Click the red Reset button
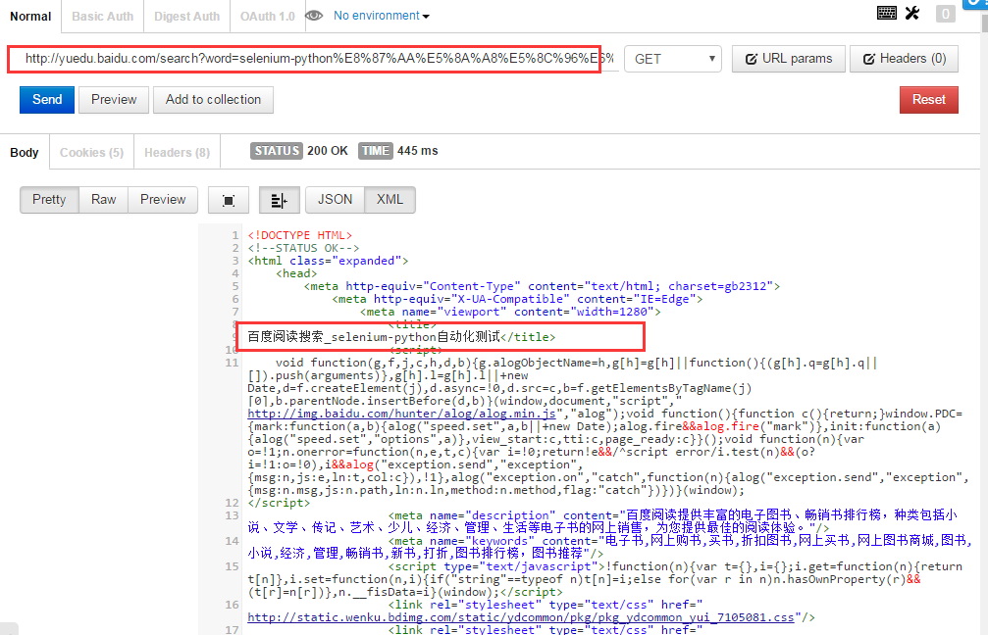Viewport: 988px width, 635px height. click(929, 99)
